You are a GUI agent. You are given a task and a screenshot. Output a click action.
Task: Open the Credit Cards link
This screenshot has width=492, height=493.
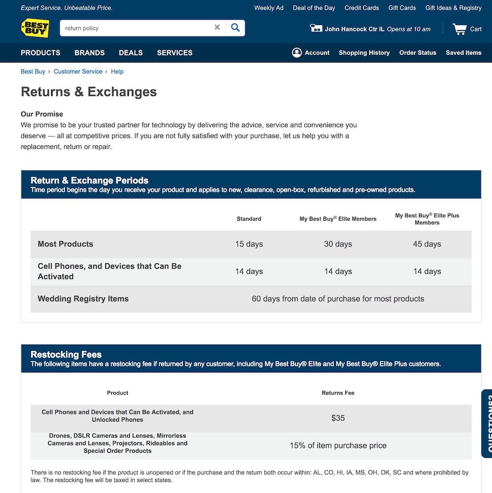tap(362, 8)
